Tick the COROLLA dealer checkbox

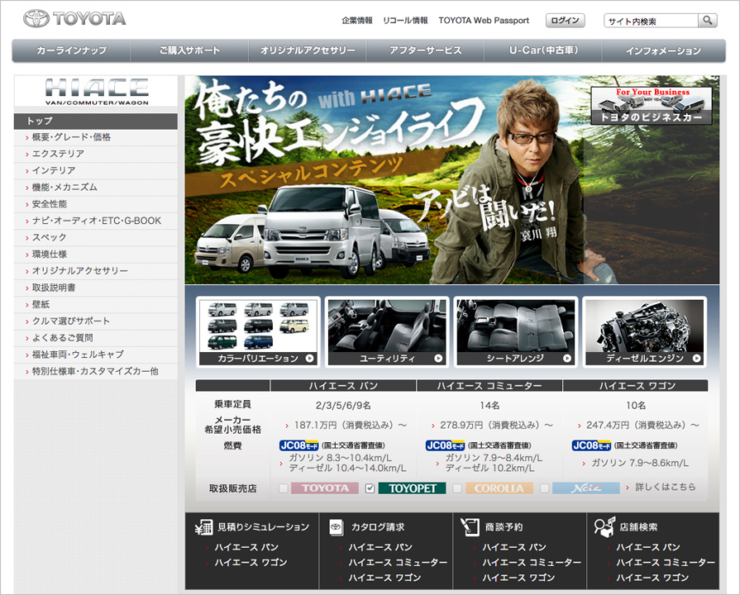pyautogui.click(x=457, y=488)
